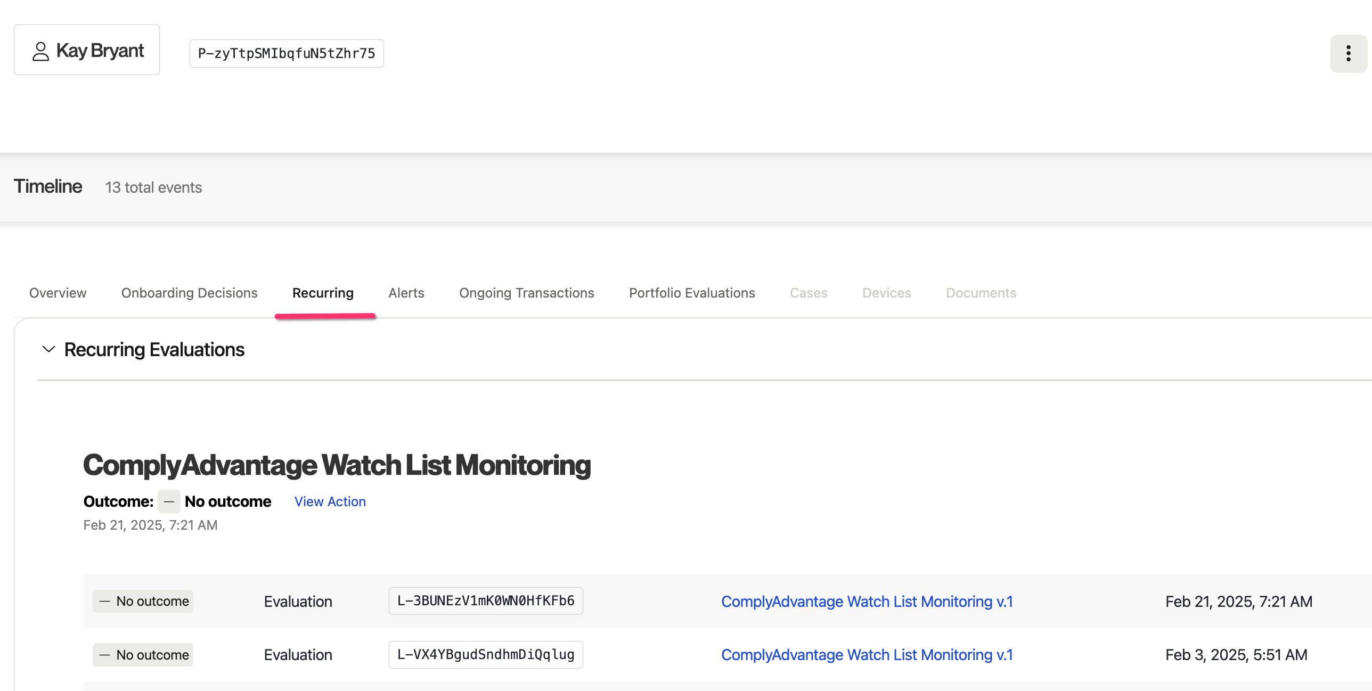1372x691 pixels.
Task: Open ComplyAdvantage link dated Feb 3, 2025
Action: 867,655
